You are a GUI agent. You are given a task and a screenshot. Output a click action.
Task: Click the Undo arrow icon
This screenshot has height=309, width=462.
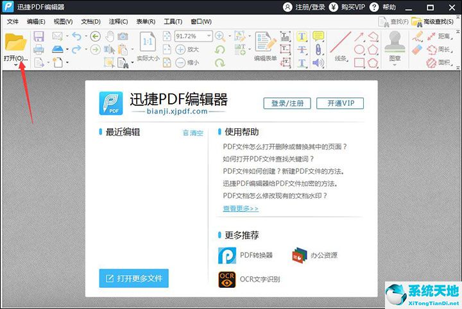pos(76,37)
